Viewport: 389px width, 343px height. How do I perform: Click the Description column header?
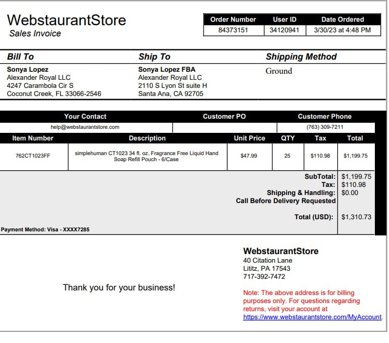(147, 138)
